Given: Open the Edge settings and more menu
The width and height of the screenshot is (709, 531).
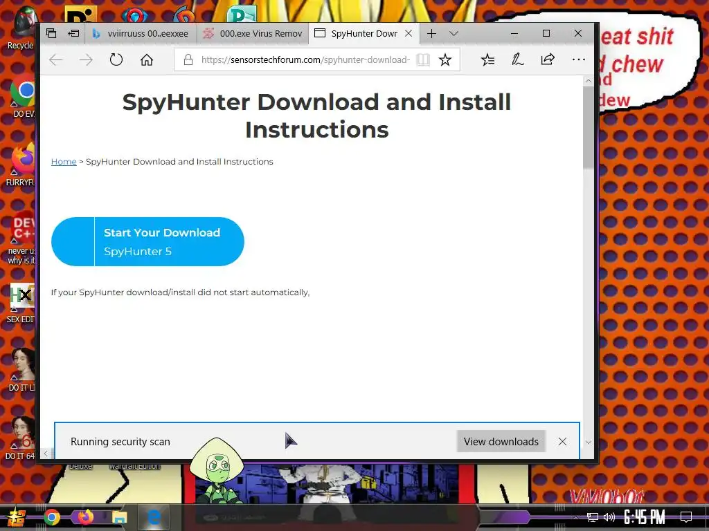Looking at the screenshot, I should 578,59.
